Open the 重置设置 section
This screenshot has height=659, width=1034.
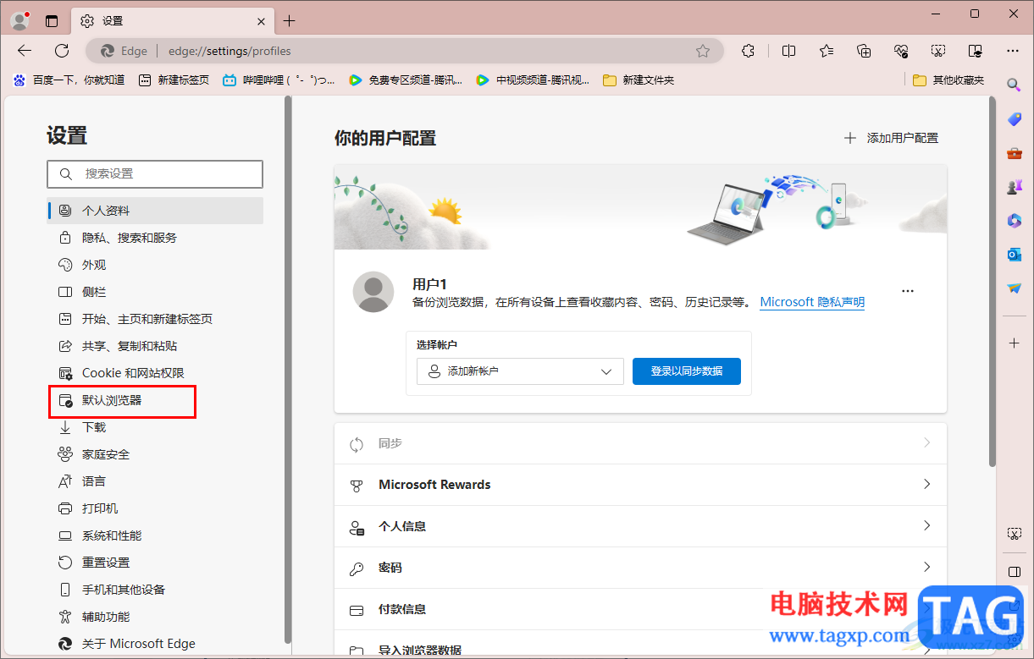(x=155, y=563)
